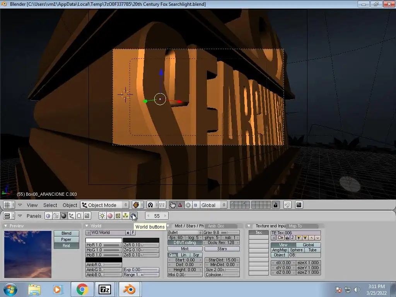Click the auto texture name car icon

coord(287,238)
